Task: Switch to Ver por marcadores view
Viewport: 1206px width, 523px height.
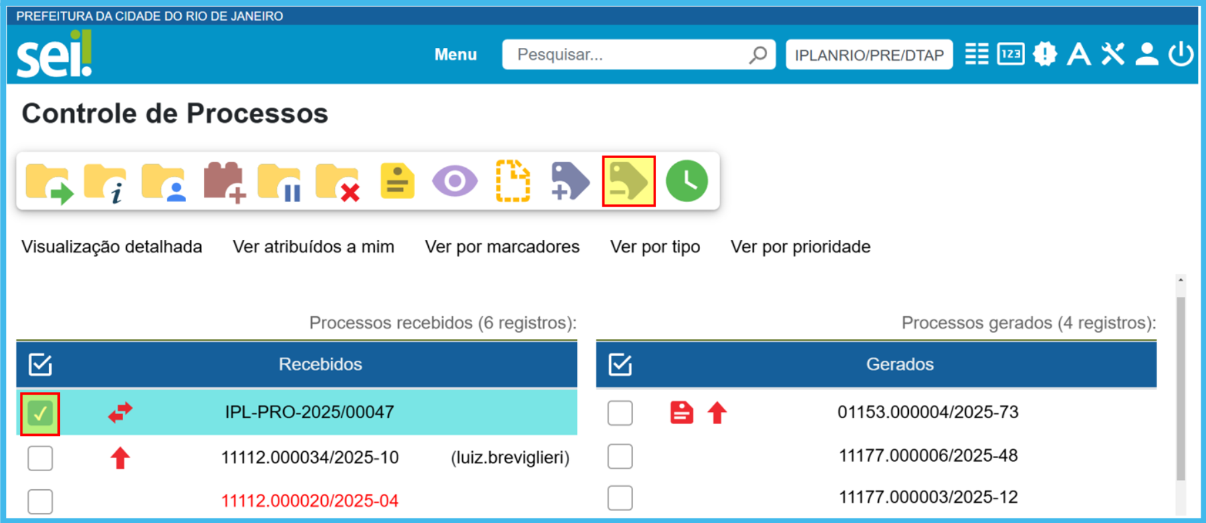Action: point(502,247)
